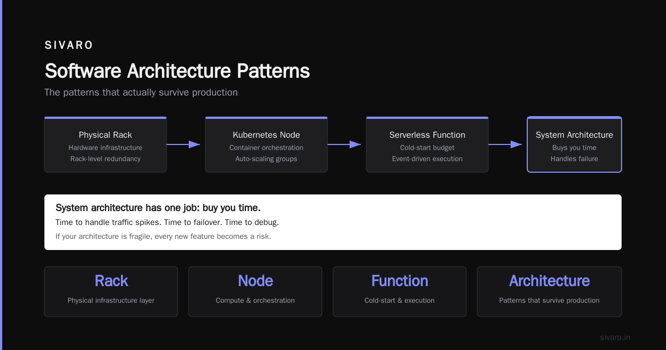Viewport: 666px width, 350px height.
Task: Click 'Handles failure' text in System Architecture box
Action: [x=574, y=159]
